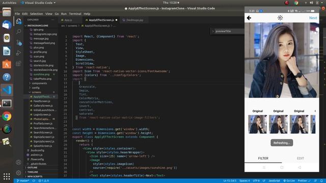Expand the OUTLINE section

[32, 167]
